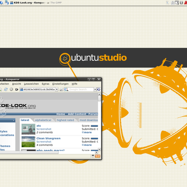Click the desktop pager icon in top panel
The width and height of the screenshot is (187, 187).
177,3
